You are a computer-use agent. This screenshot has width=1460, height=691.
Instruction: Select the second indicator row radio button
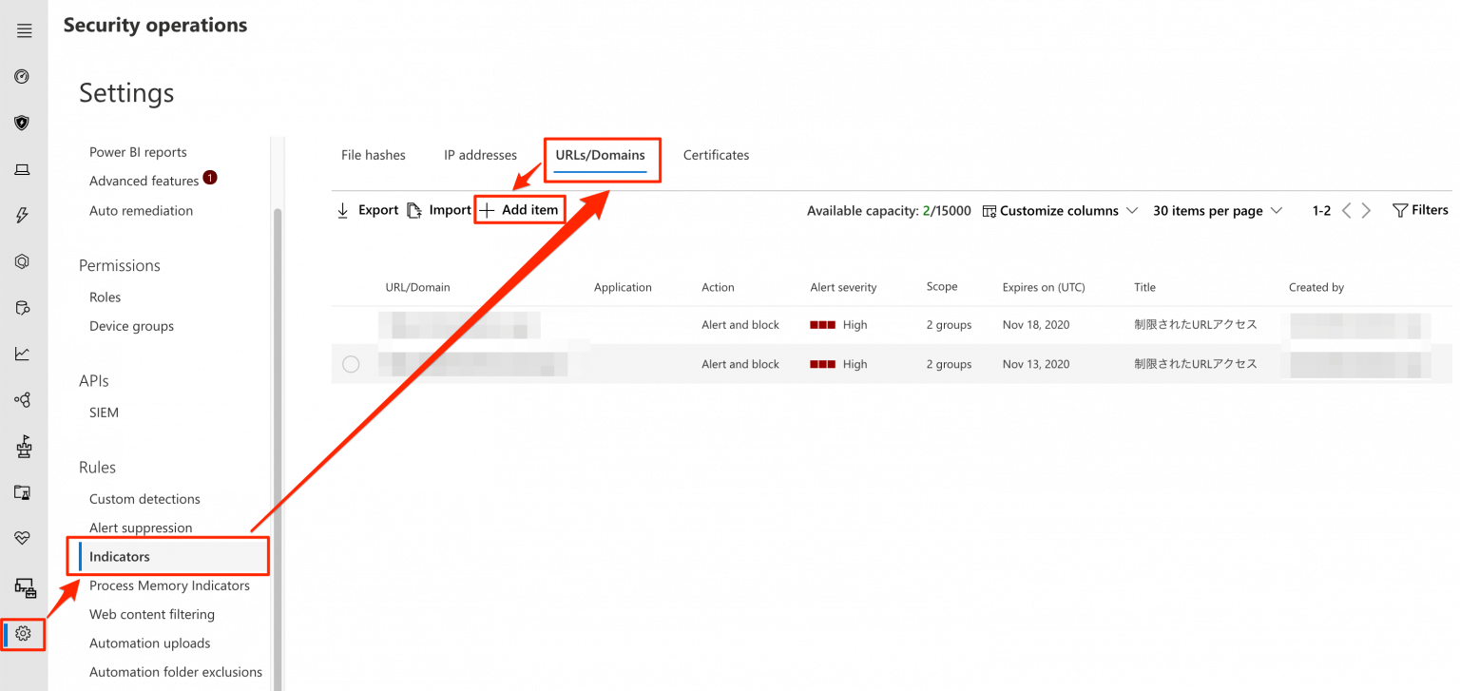click(x=353, y=364)
